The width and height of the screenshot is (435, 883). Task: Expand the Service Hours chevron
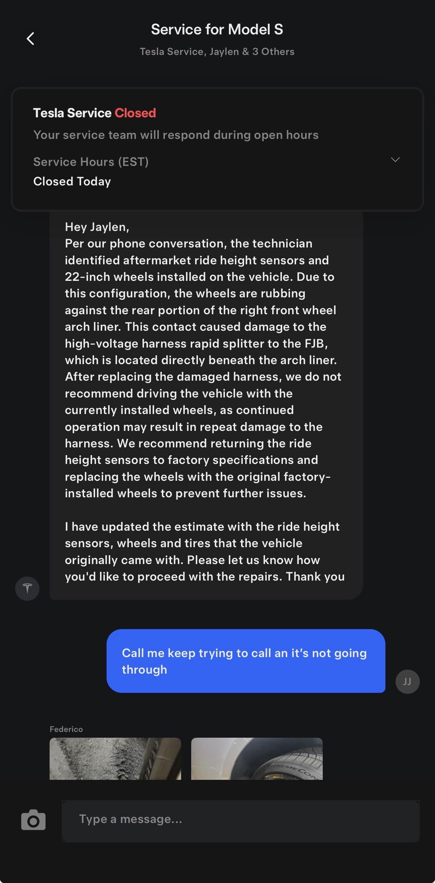(x=395, y=160)
